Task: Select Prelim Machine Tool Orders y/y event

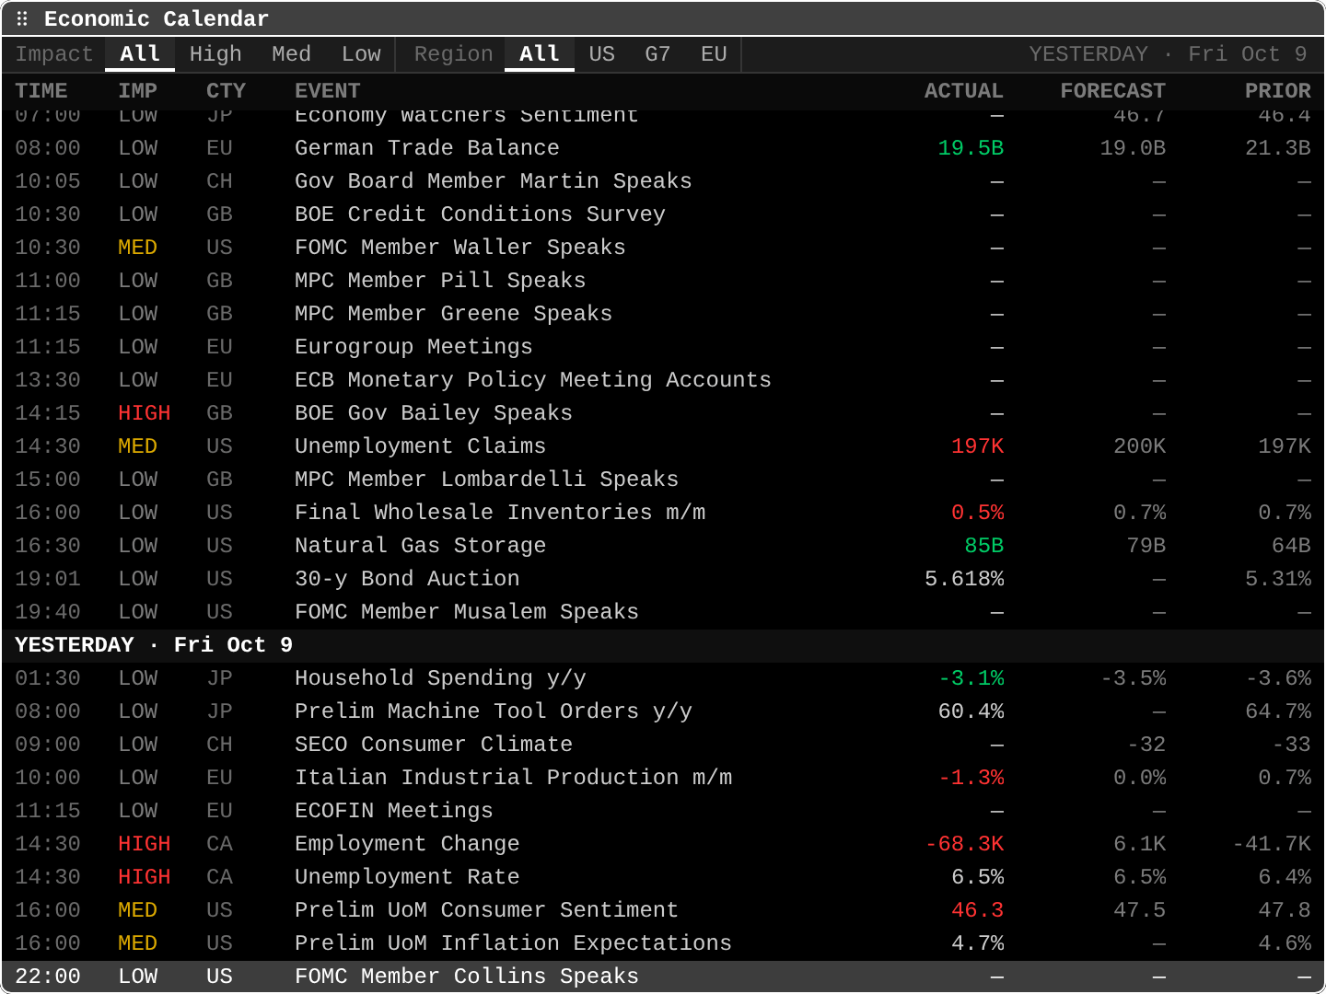Action: click(x=663, y=711)
